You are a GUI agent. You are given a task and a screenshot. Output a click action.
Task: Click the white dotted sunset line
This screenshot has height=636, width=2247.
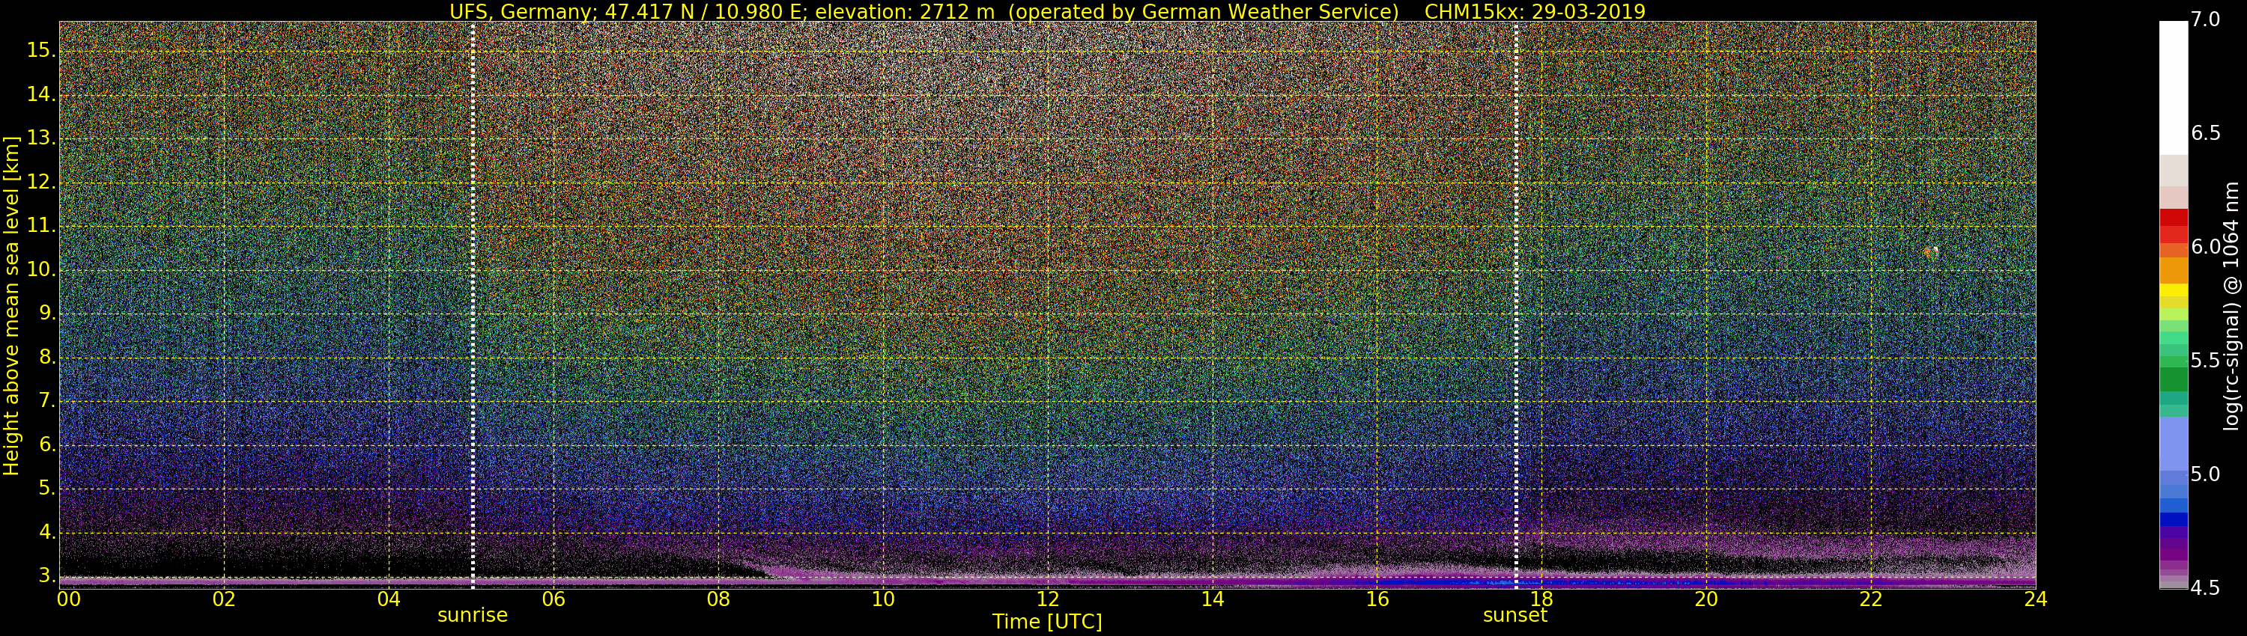(x=1517, y=305)
